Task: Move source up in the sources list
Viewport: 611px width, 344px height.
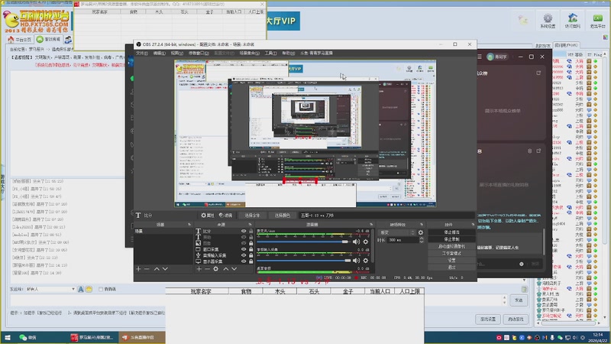Action: point(225,269)
